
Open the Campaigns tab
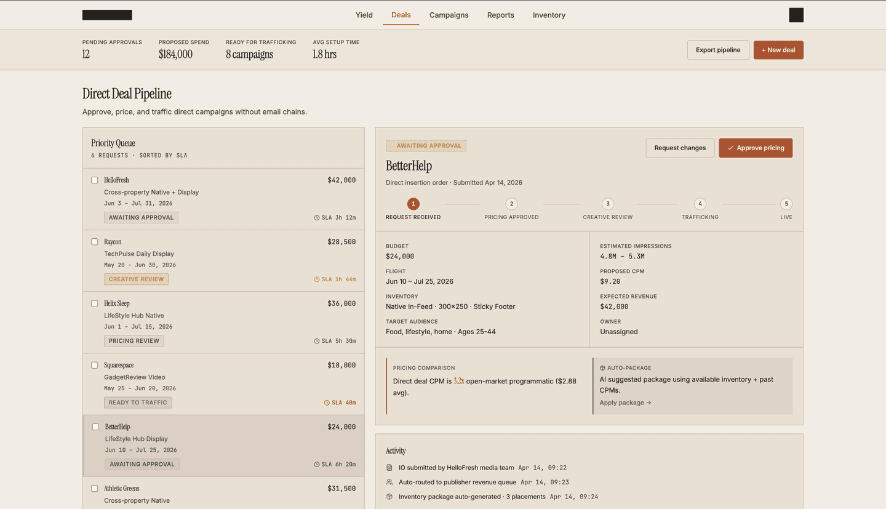pos(449,15)
